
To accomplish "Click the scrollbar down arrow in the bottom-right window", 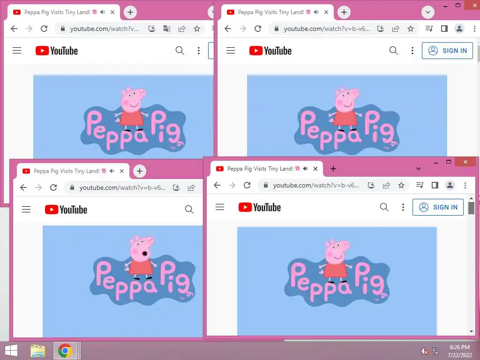I will [471, 331].
